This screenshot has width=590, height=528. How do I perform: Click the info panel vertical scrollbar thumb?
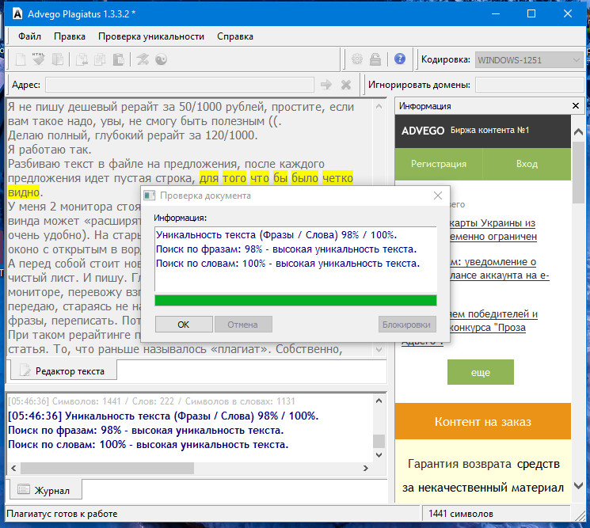[x=578, y=173]
